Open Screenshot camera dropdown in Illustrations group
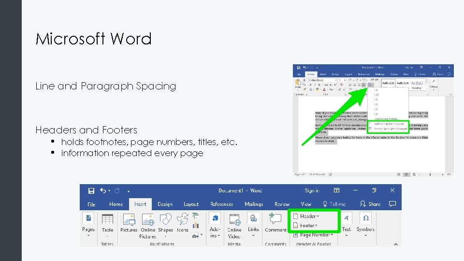Image resolution: width=464 pixels, height=261 pixels. (x=197, y=235)
